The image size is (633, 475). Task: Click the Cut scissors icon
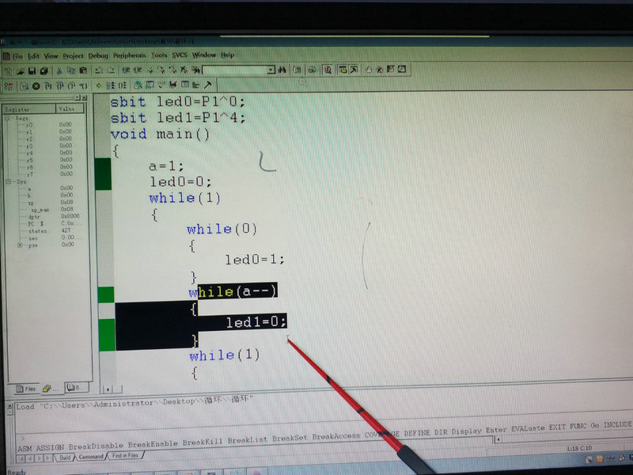(59, 71)
